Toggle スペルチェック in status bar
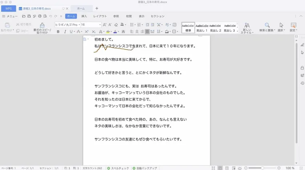Image resolution: width=305 pixels, height=170 pixels. point(118,168)
